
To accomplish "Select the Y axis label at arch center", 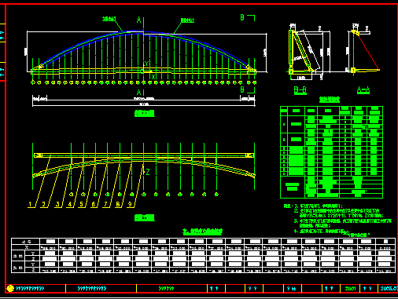I will pyautogui.click(x=146, y=64).
